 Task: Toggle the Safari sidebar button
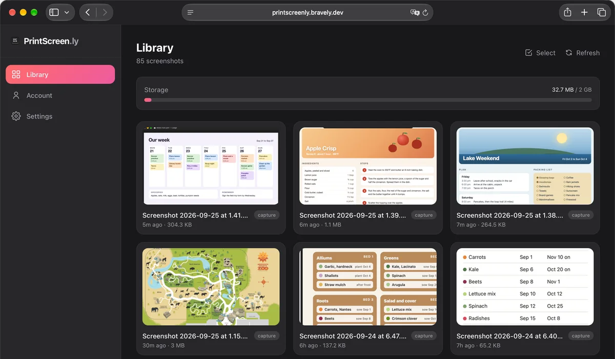coord(54,12)
